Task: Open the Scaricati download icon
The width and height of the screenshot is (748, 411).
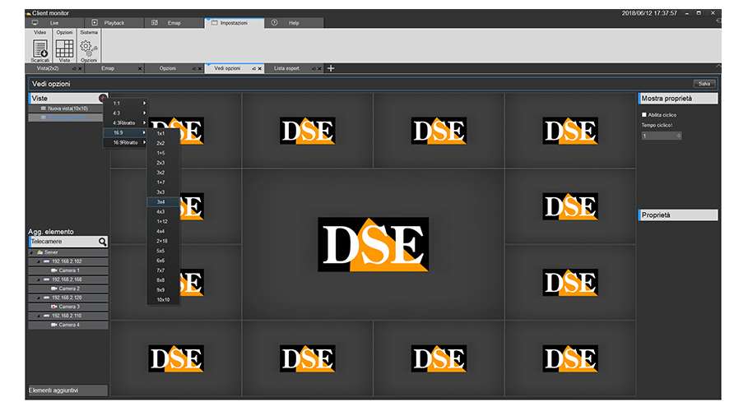Action: pyautogui.click(x=40, y=48)
